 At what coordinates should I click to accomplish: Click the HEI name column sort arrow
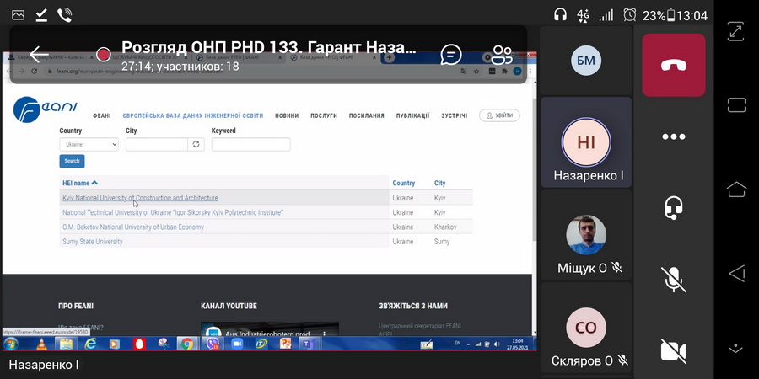(x=94, y=183)
